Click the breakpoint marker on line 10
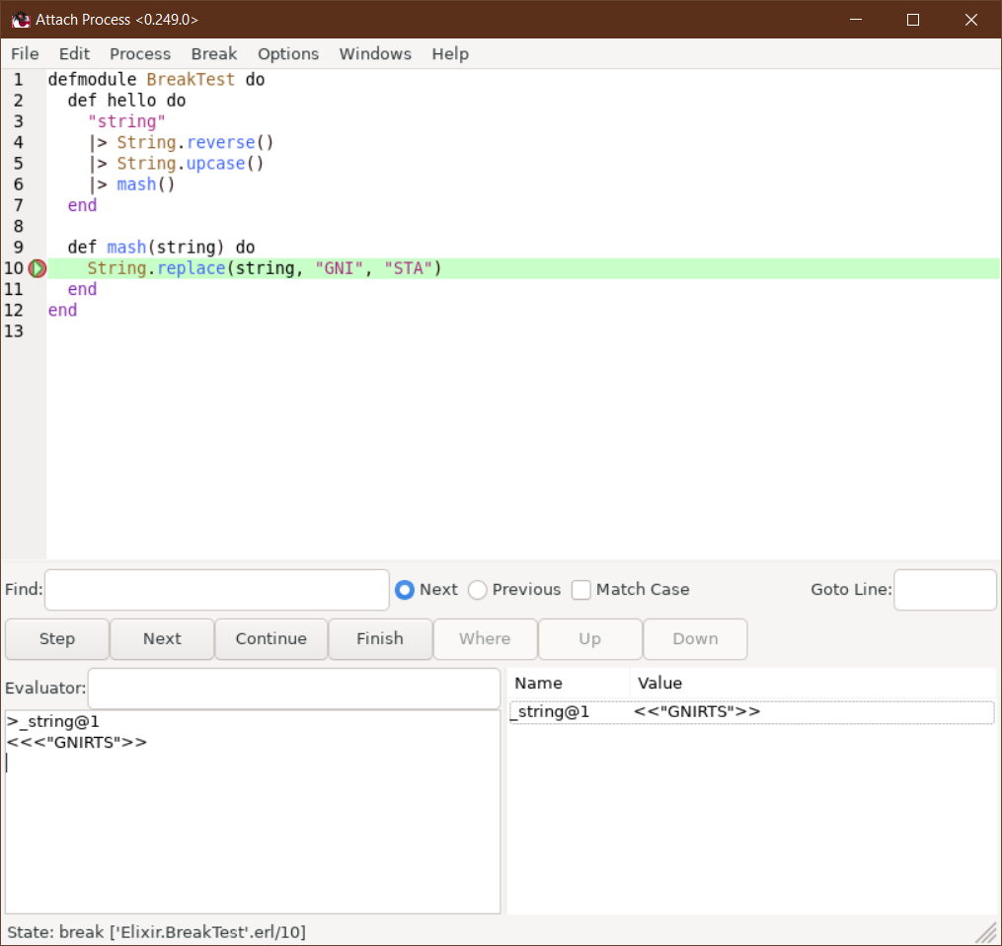 pyautogui.click(x=38, y=268)
